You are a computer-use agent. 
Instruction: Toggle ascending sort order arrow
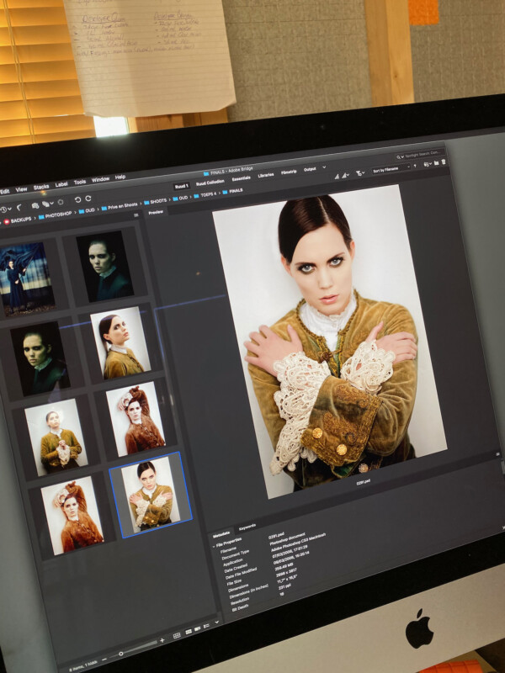pos(415,167)
